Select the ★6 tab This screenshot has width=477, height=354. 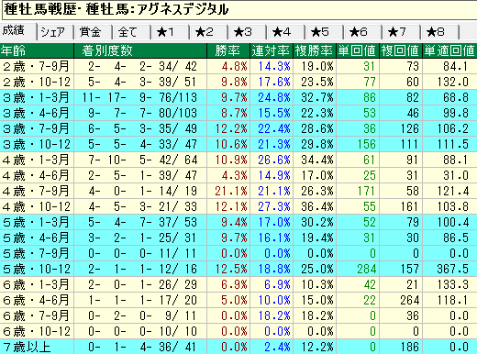[x=363, y=32]
